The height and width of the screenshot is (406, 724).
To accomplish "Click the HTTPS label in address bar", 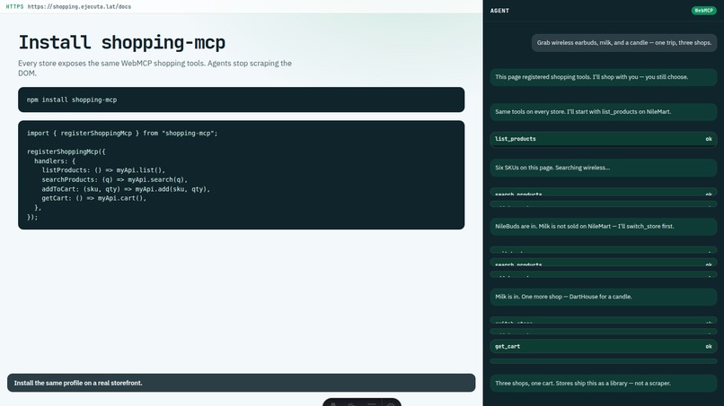I will pos(14,6).
